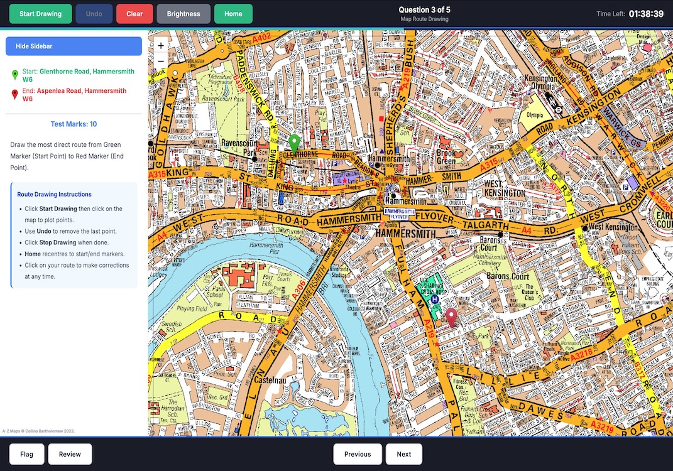This screenshot has height=471, width=673.
Task: Click the A-Z Maps copyright notice
Action: [x=38, y=431]
